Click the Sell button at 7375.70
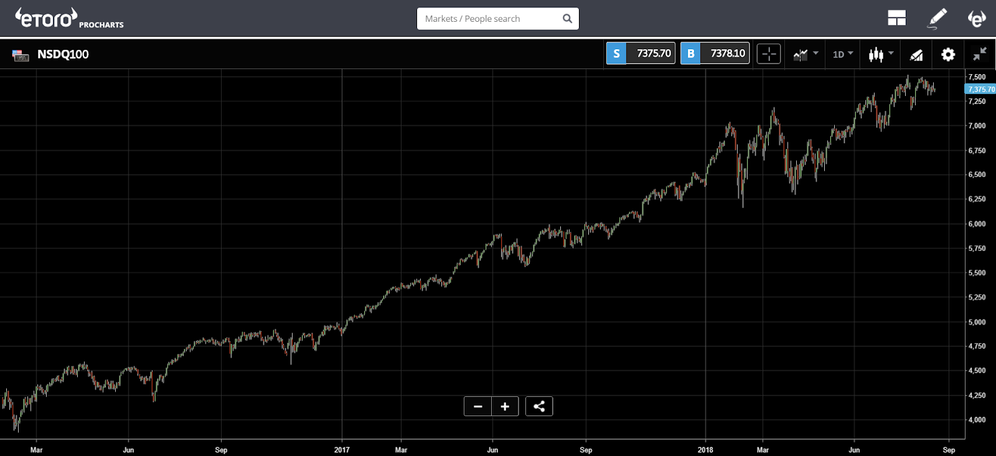The height and width of the screenshot is (456, 996). pyautogui.click(x=641, y=54)
